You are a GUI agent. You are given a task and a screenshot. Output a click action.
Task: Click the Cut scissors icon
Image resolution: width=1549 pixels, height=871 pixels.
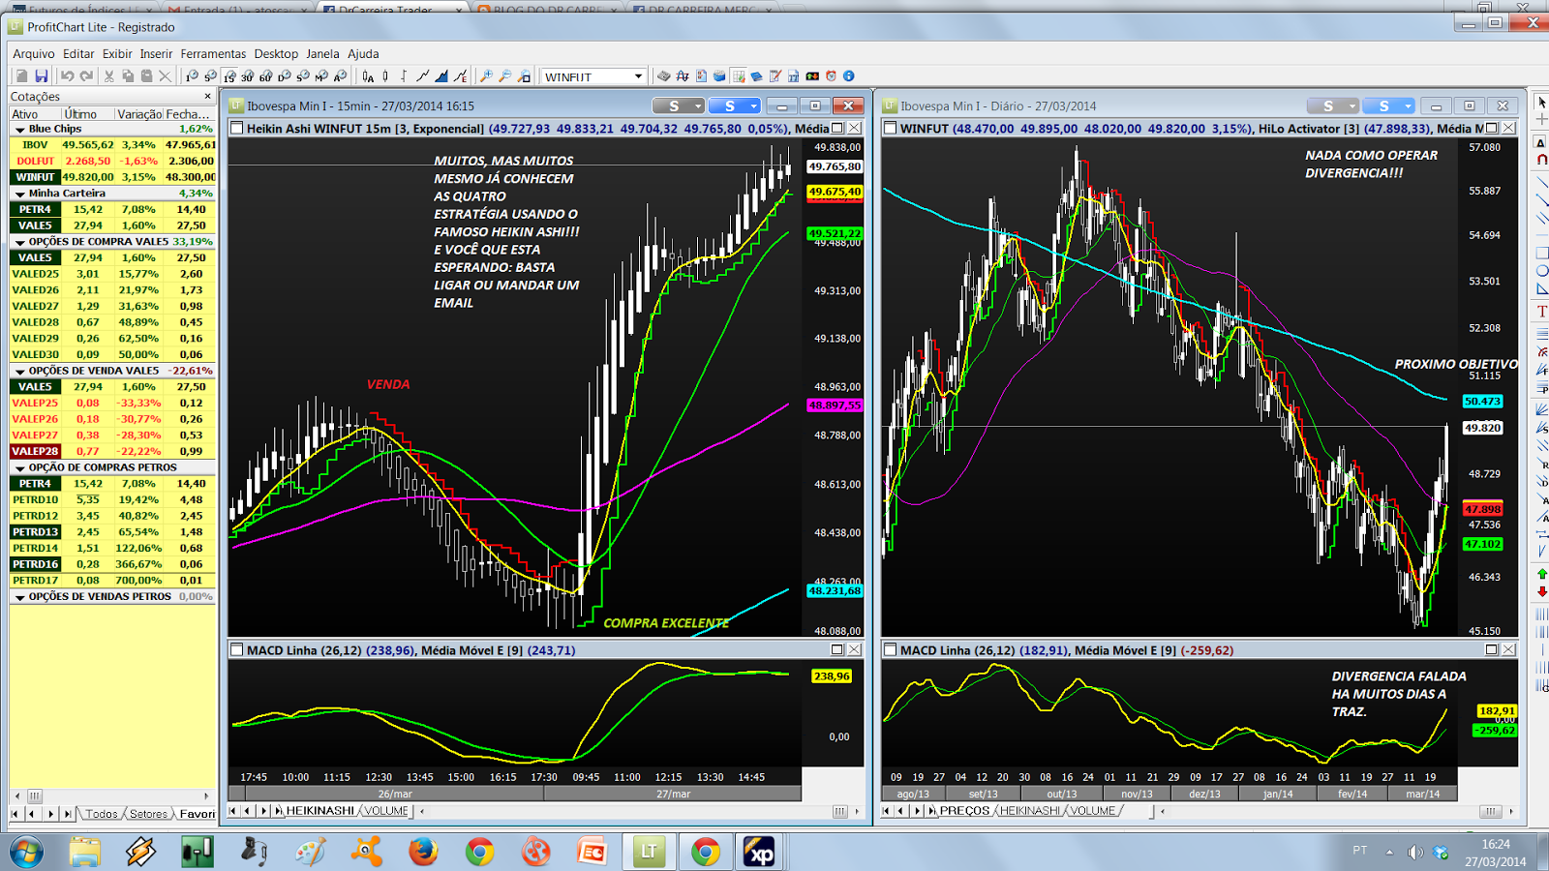(108, 75)
